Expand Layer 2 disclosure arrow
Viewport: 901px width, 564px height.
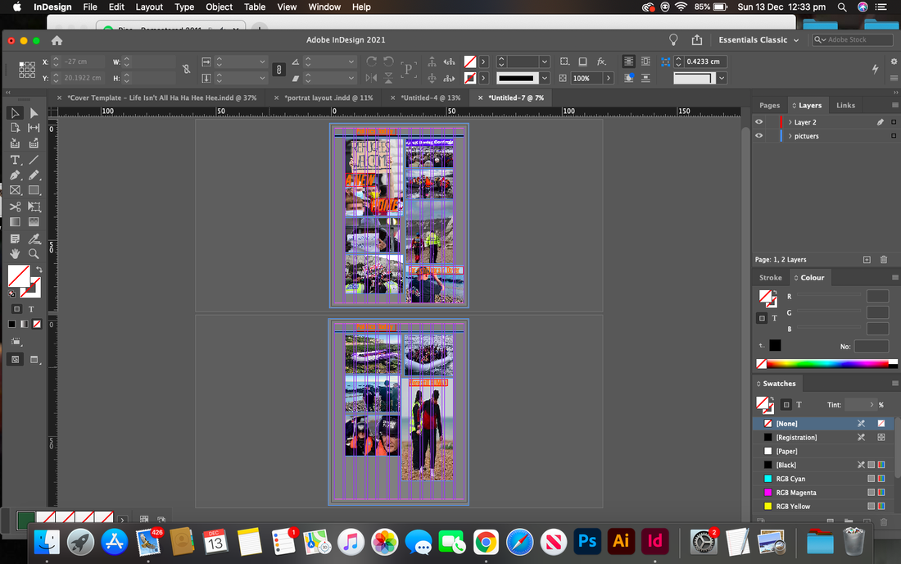click(790, 122)
